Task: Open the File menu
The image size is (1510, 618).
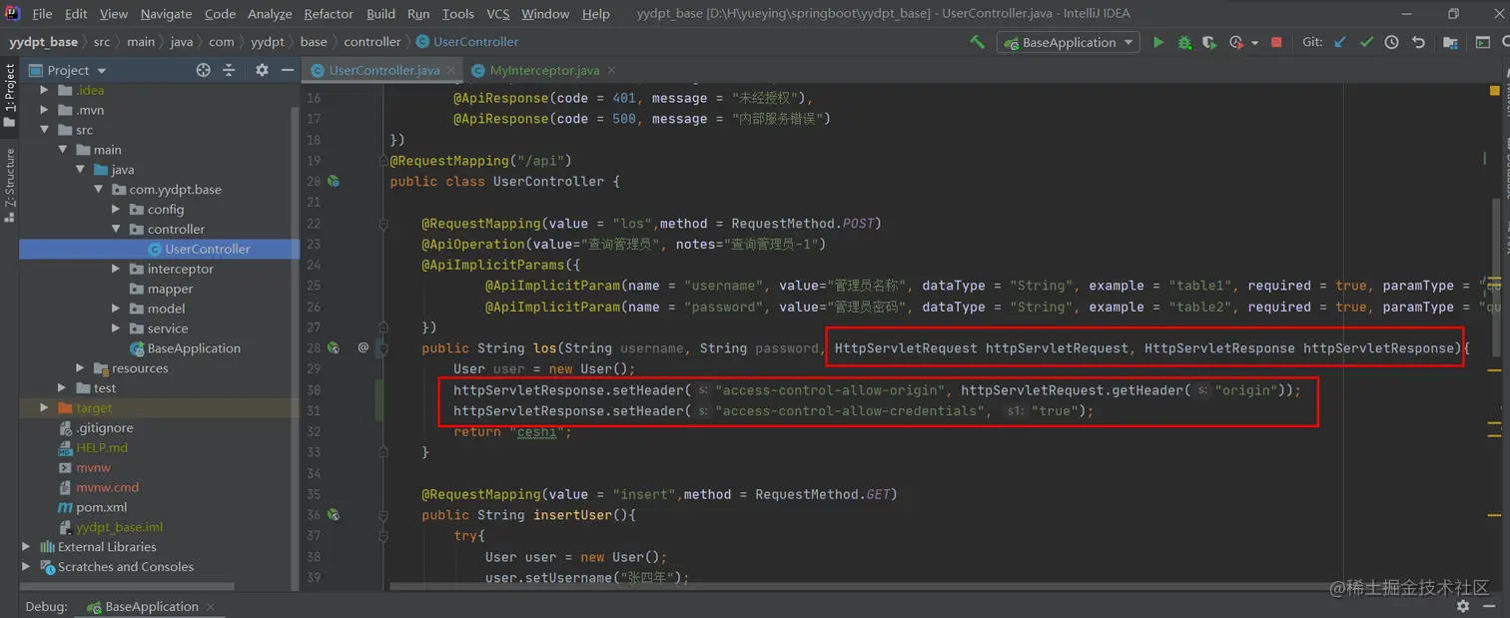Action: 42,14
